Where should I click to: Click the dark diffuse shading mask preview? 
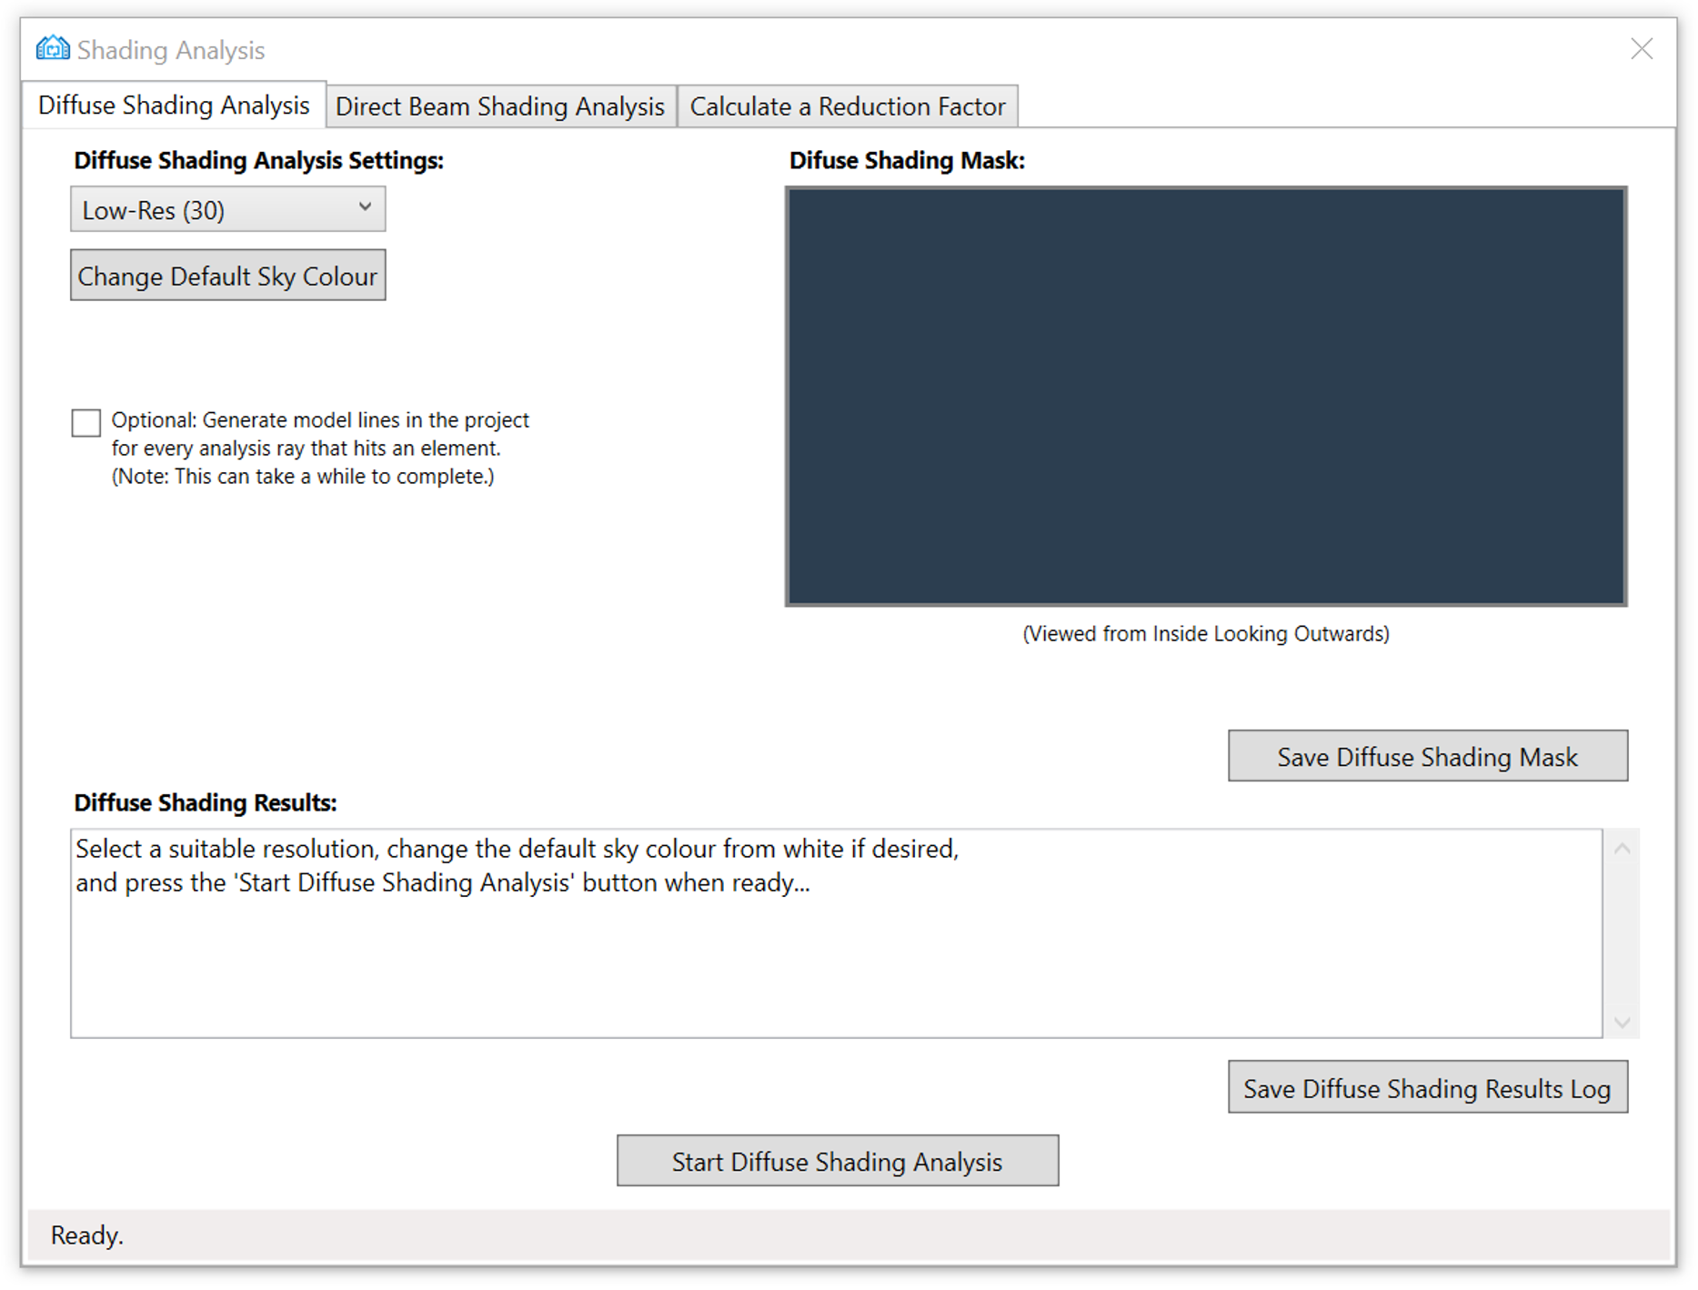point(1205,397)
